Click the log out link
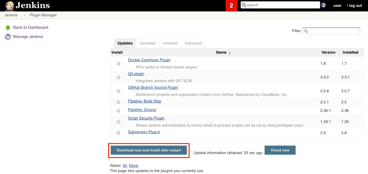This screenshot has height=174, width=368. point(356,6)
